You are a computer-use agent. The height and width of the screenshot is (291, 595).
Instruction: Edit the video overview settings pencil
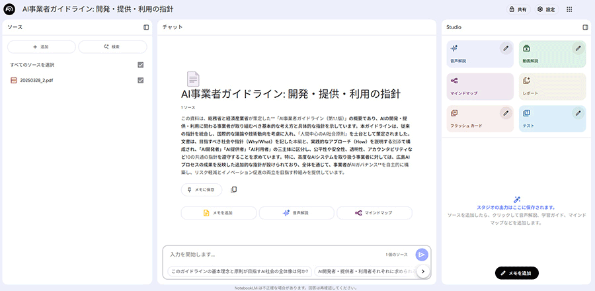[578, 48]
